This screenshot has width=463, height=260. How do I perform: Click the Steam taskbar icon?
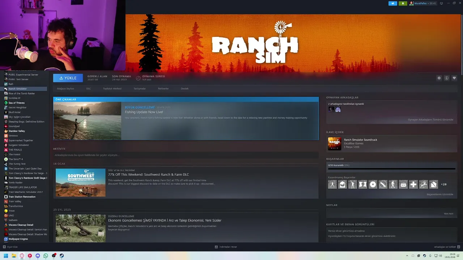point(61,256)
